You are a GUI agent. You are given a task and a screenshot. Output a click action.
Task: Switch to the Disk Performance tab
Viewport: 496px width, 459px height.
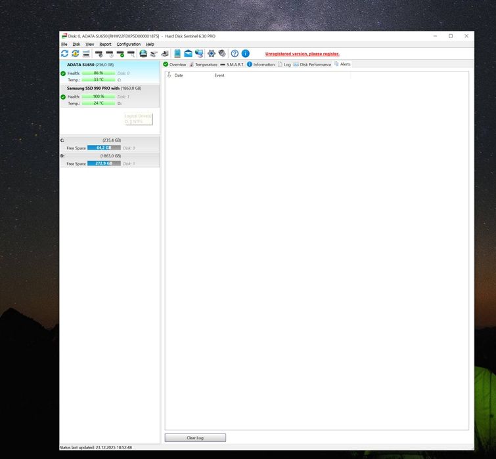[x=312, y=64]
